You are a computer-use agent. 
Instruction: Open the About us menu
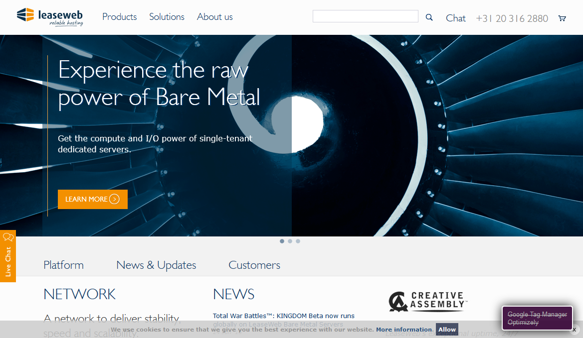tap(214, 17)
